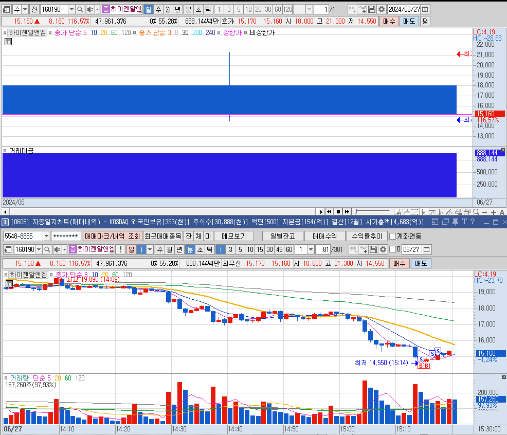Select 일 daily period in upper chart
507x435 pixels.
(x=149, y=9)
